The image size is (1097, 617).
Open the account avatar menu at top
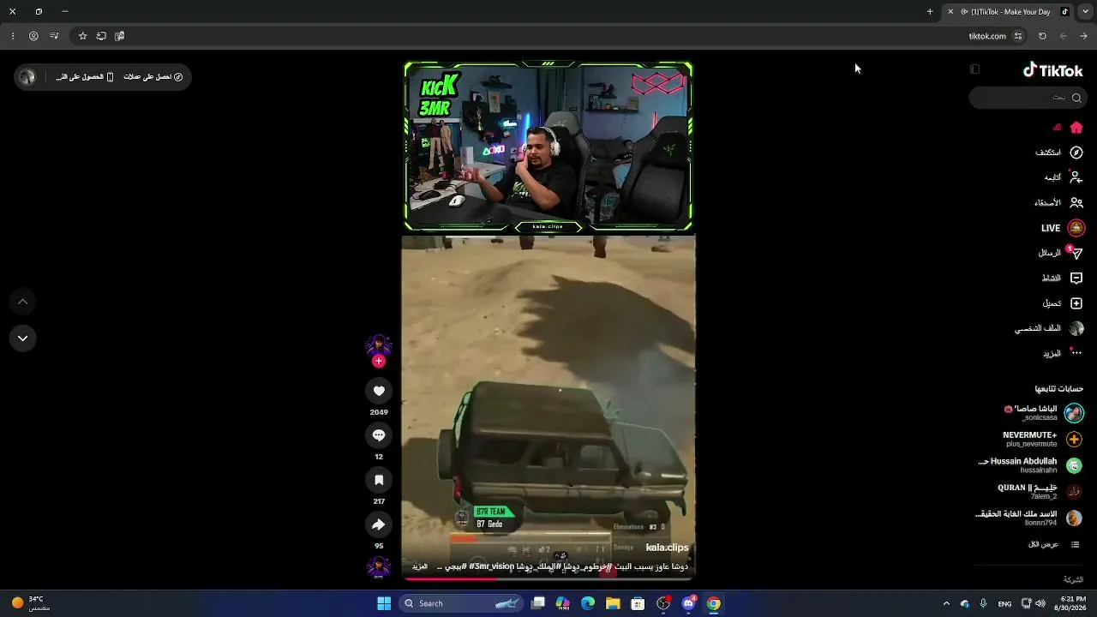pyautogui.click(x=27, y=77)
